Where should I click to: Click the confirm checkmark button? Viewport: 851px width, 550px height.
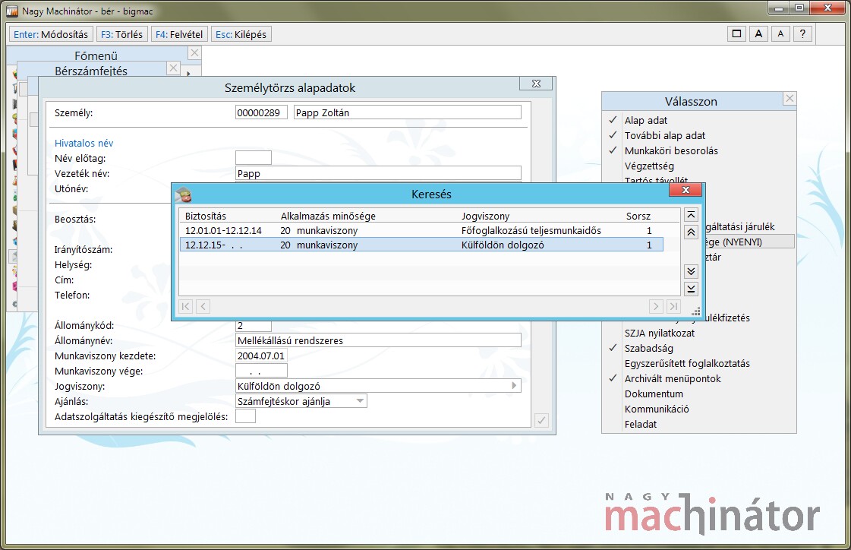pos(541,420)
